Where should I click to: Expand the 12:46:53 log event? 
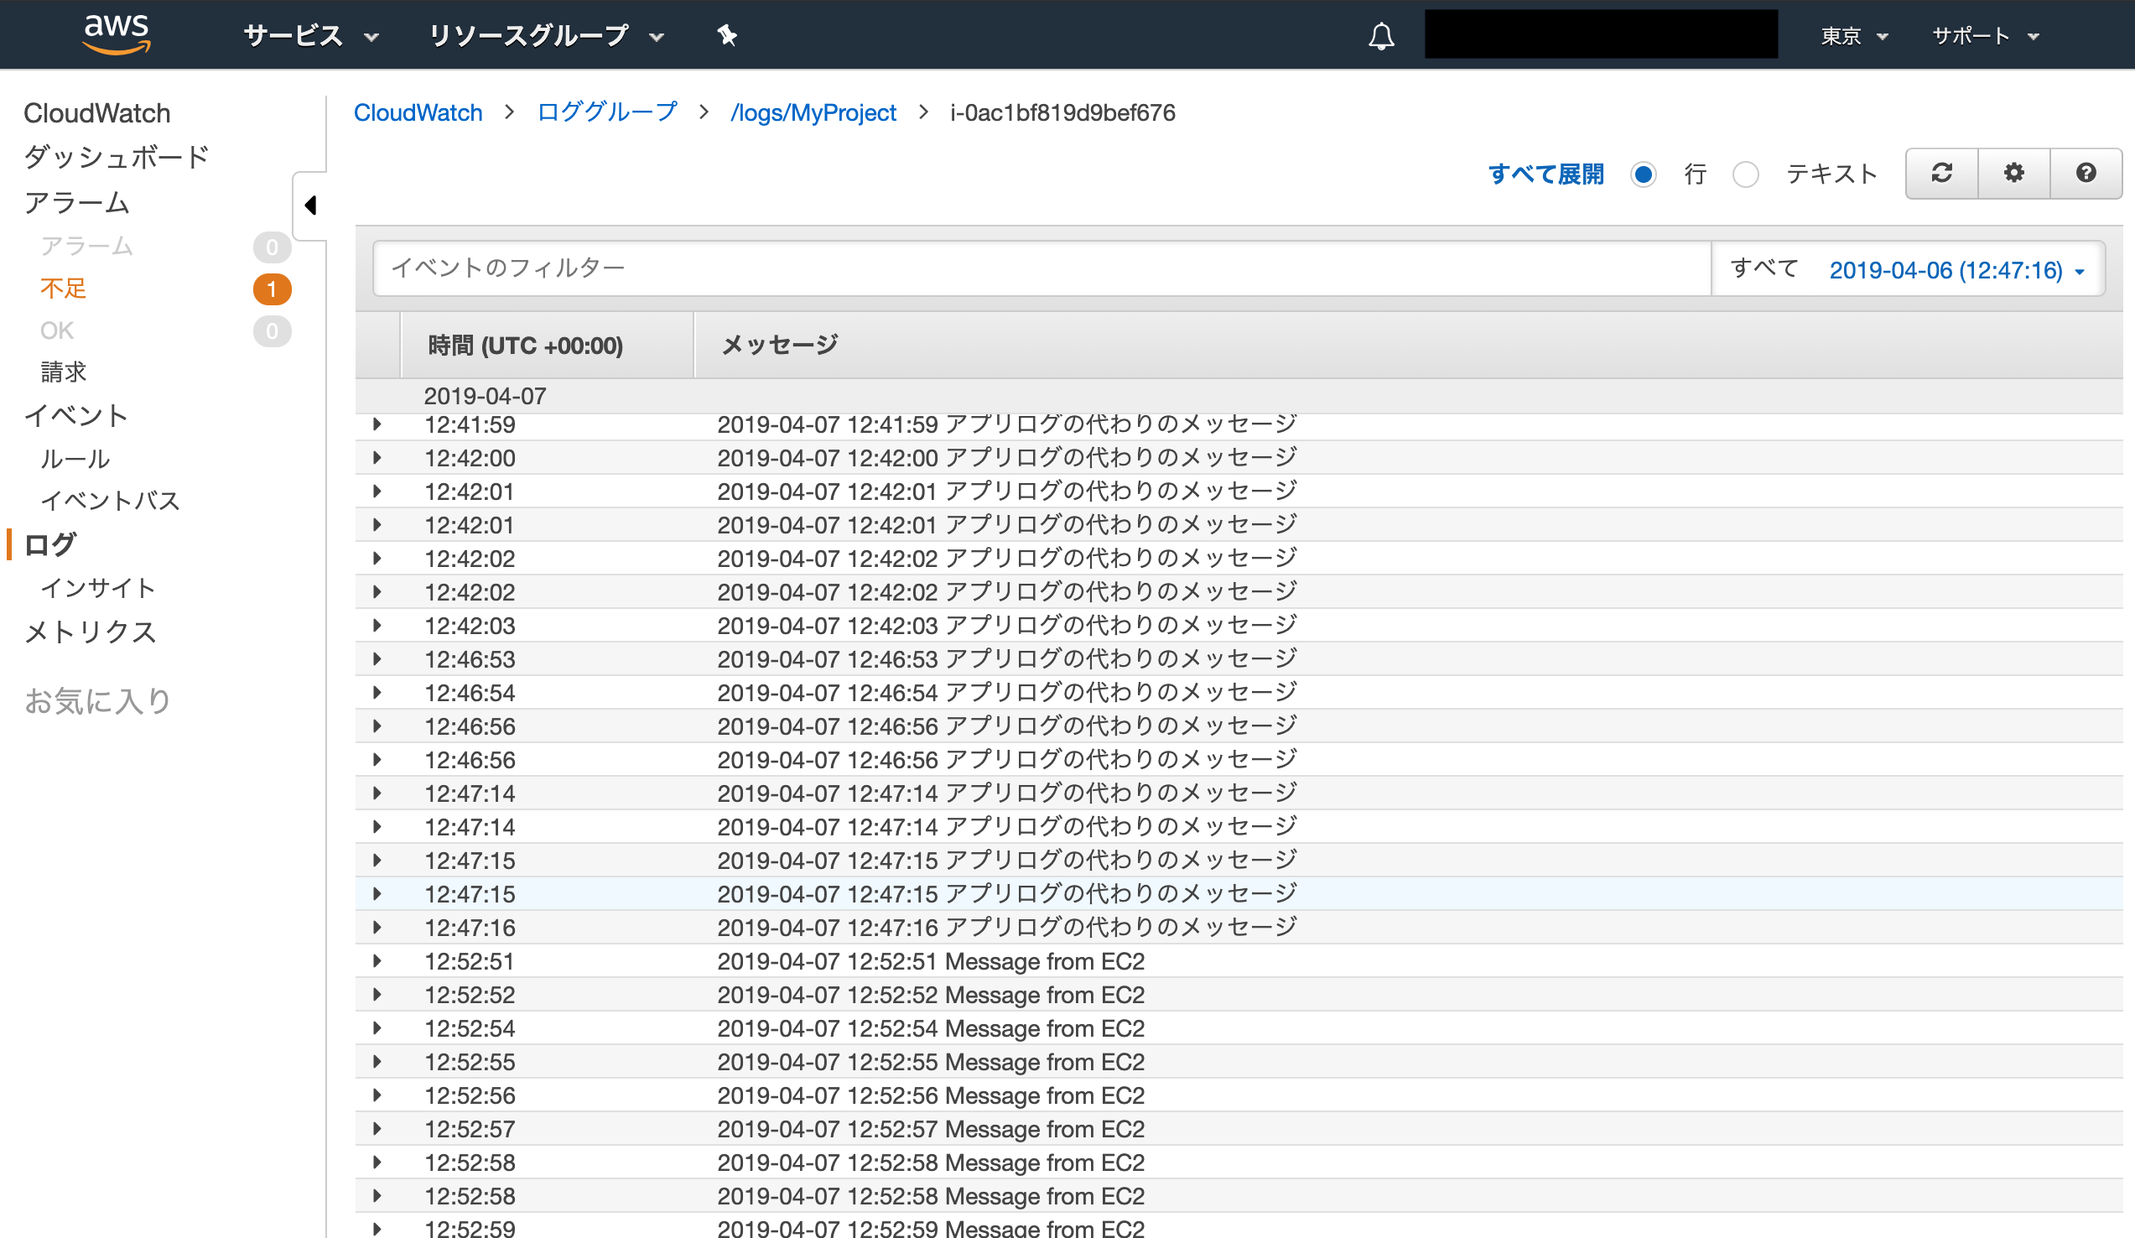[377, 659]
